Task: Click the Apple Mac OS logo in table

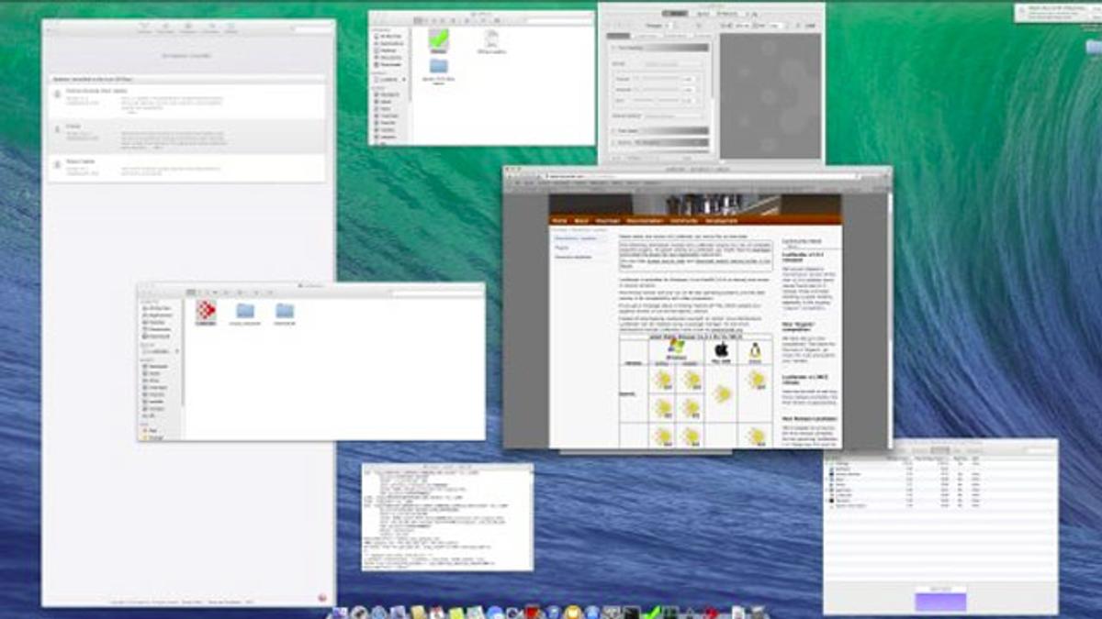Action: pyautogui.click(x=722, y=349)
